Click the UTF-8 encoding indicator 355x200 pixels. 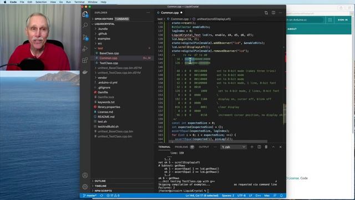241,196
